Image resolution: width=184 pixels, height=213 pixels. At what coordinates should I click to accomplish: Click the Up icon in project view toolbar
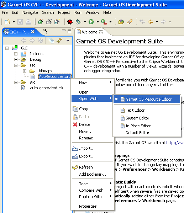coord(41,41)
